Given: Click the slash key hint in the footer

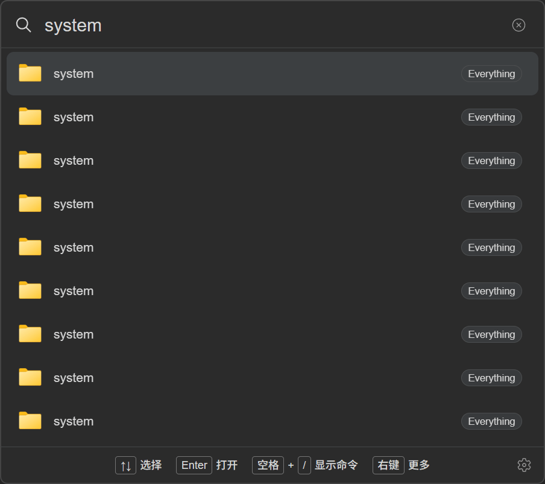Looking at the screenshot, I should tap(304, 465).
